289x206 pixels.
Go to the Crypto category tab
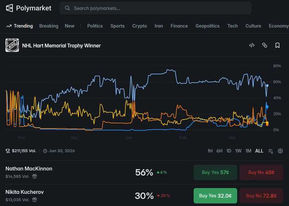pos(139,26)
